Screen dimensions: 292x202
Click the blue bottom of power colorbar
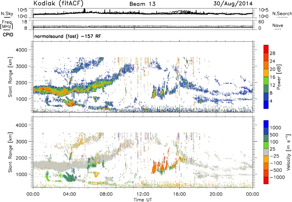click(x=266, y=105)
